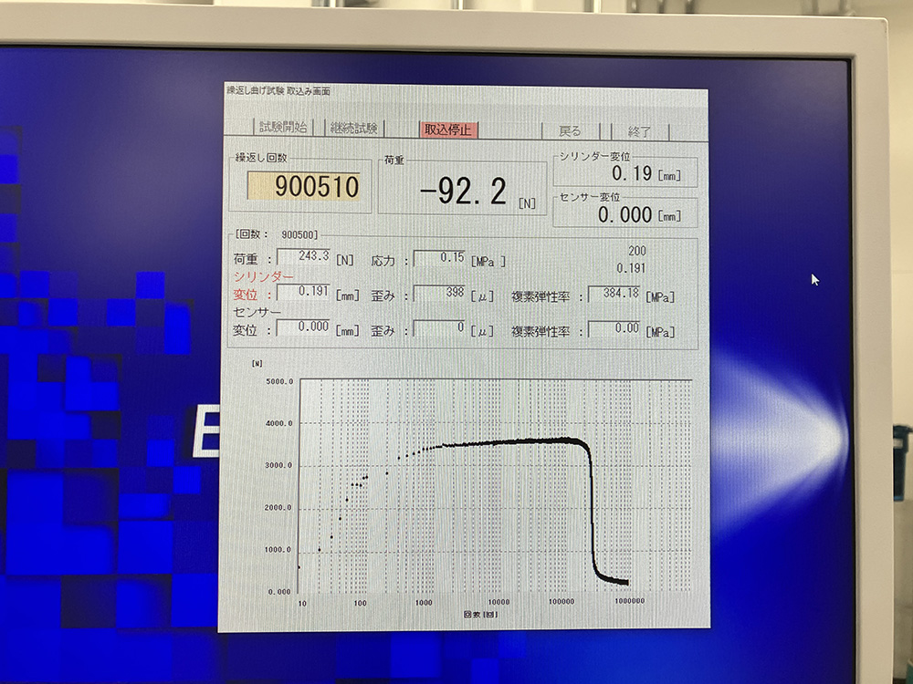This screenshot has width=913, height=684.
Task: Click the cylinder 歪み field showing 398
Action: pyautogui.click(x=440, y=293)
